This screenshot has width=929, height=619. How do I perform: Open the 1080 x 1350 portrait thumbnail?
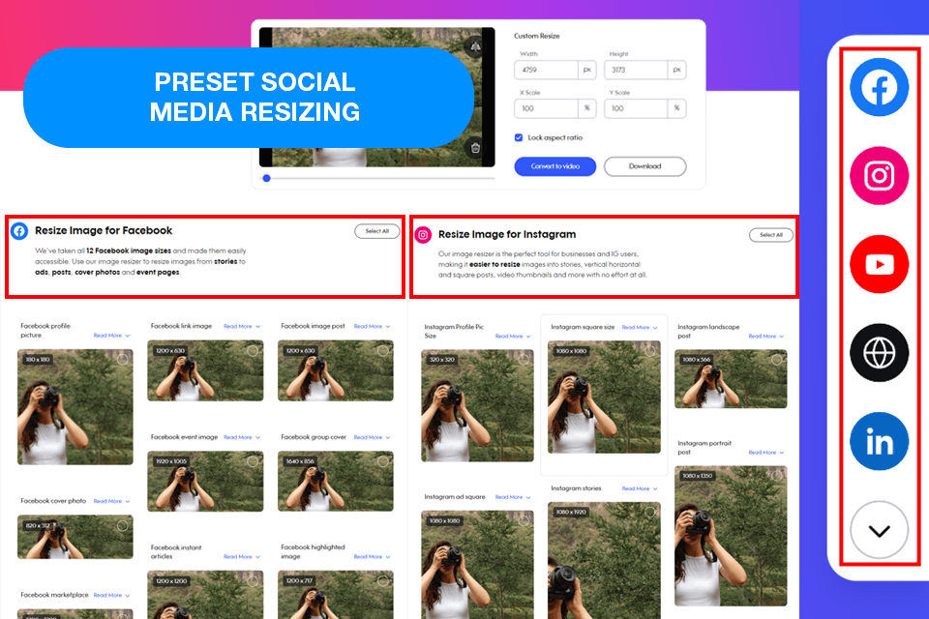[731, 536]
